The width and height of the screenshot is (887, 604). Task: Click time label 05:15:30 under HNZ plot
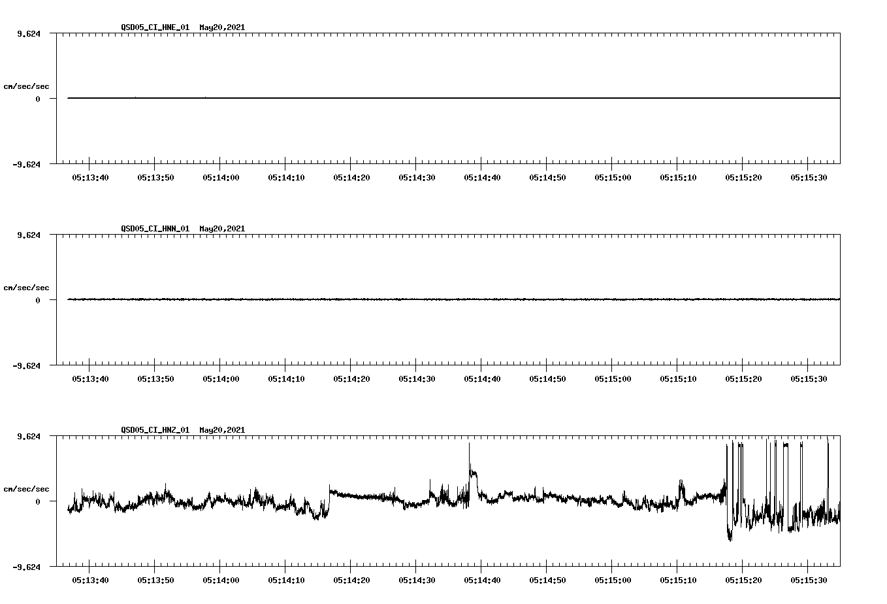click(x=809, y=580)
